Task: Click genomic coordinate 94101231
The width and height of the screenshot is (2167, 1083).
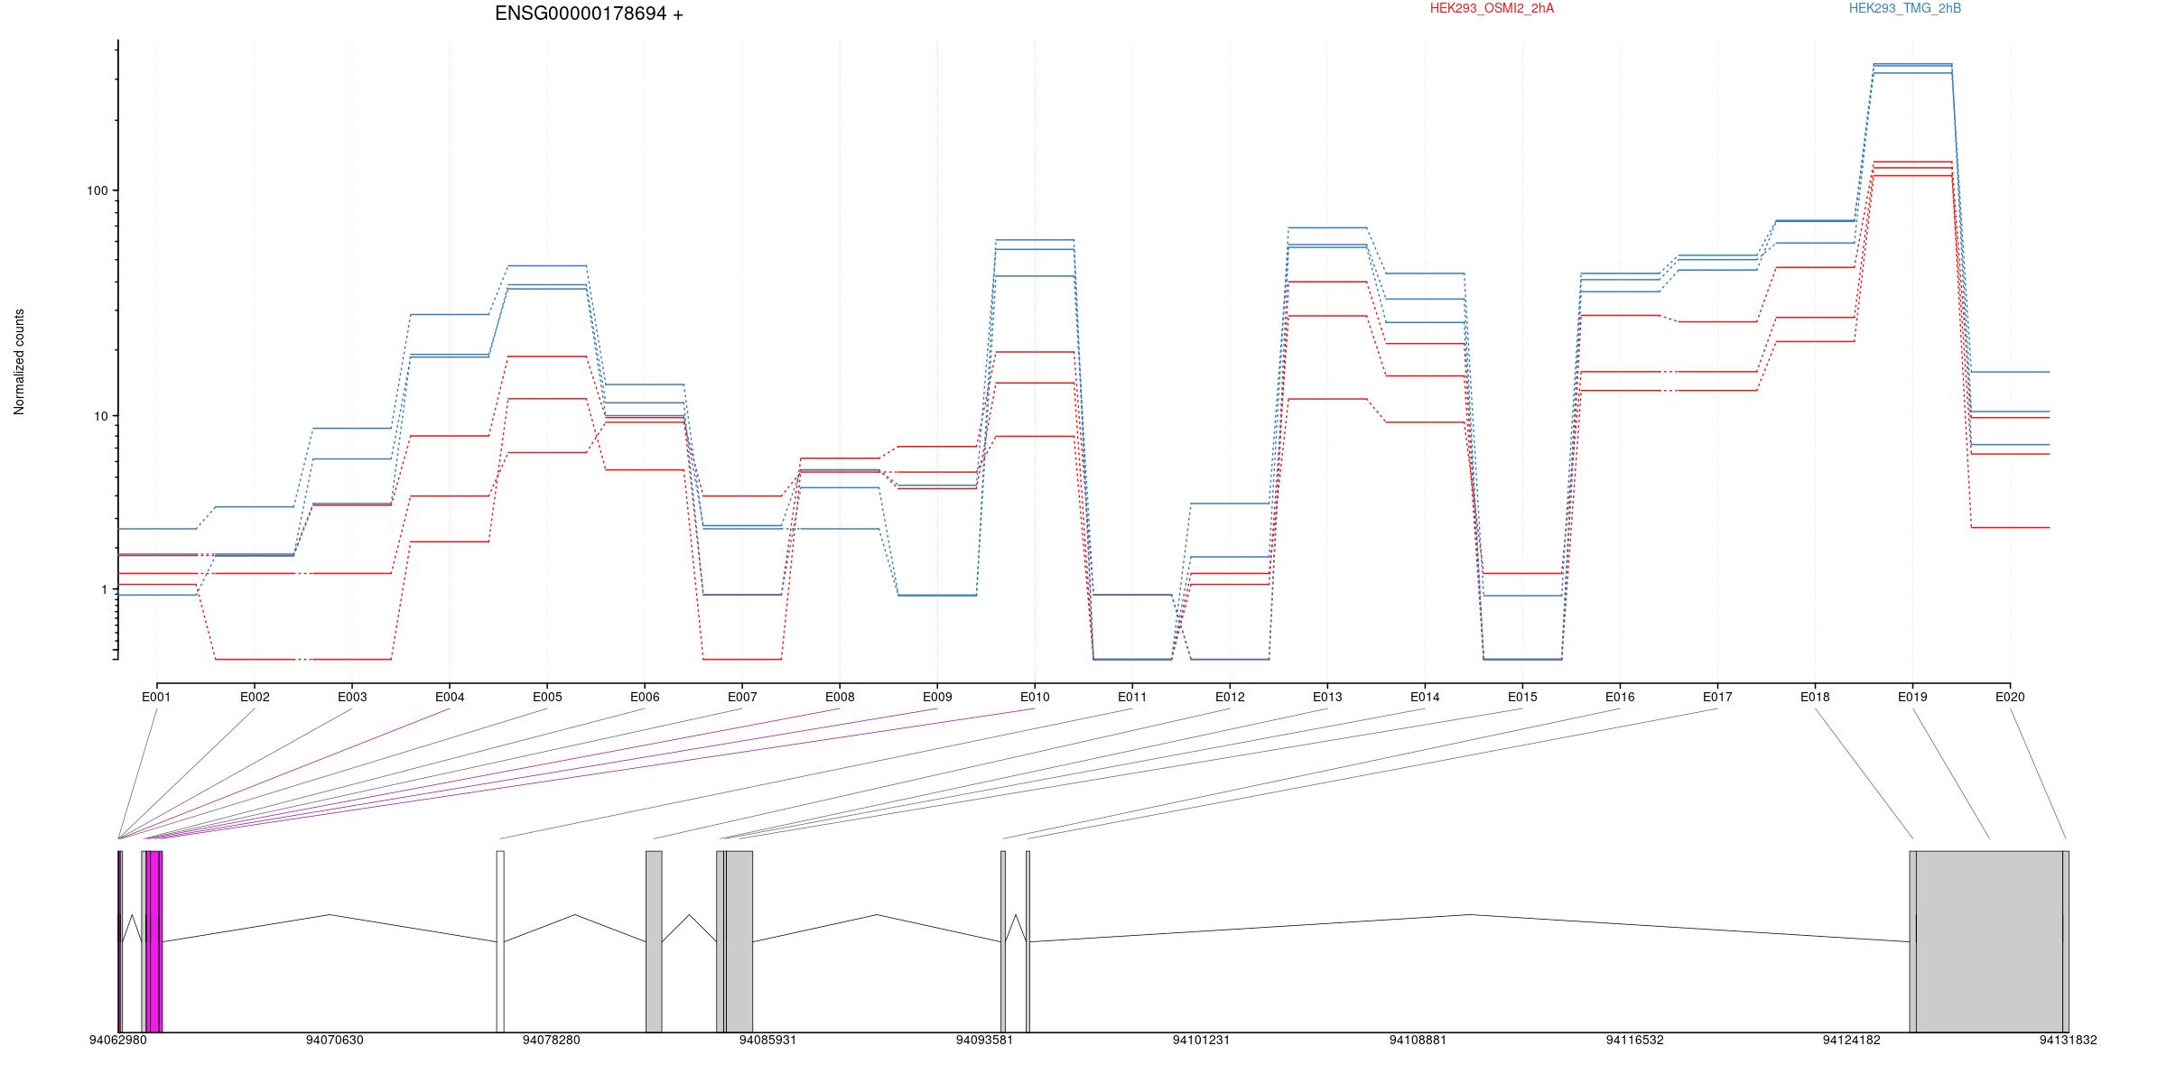Action: 1201,1040
